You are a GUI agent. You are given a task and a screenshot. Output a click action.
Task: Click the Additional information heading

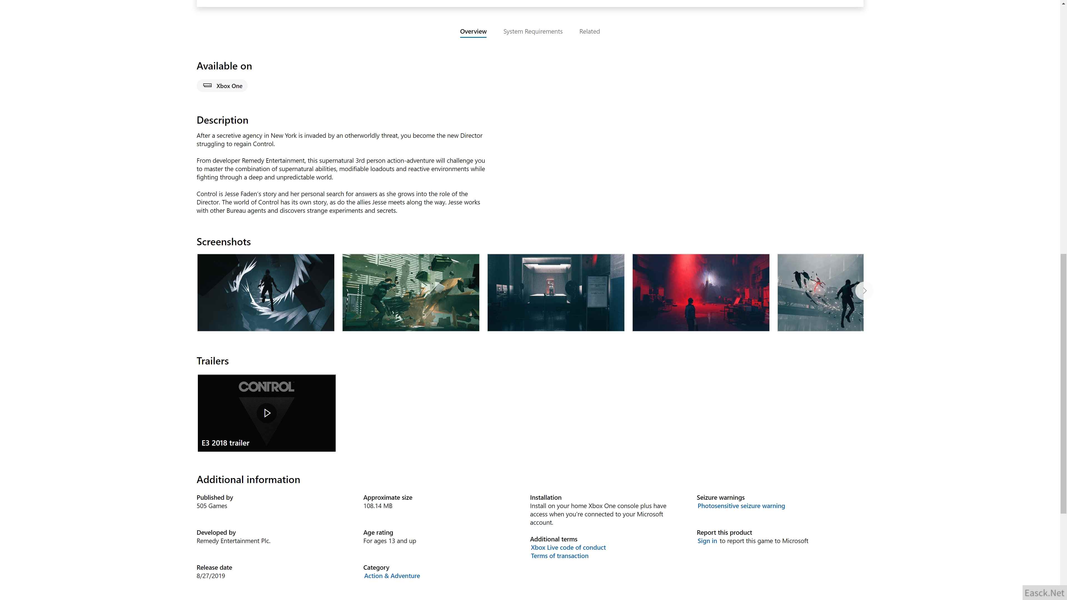click(248, 479)
